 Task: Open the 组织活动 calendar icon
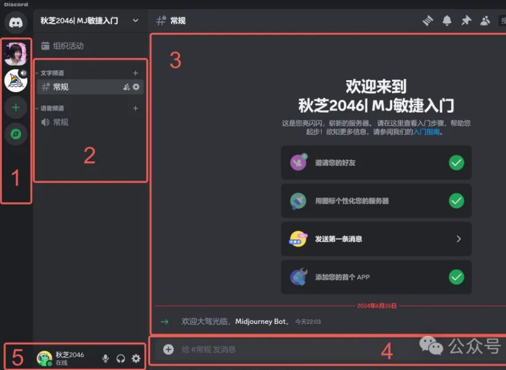45,46
